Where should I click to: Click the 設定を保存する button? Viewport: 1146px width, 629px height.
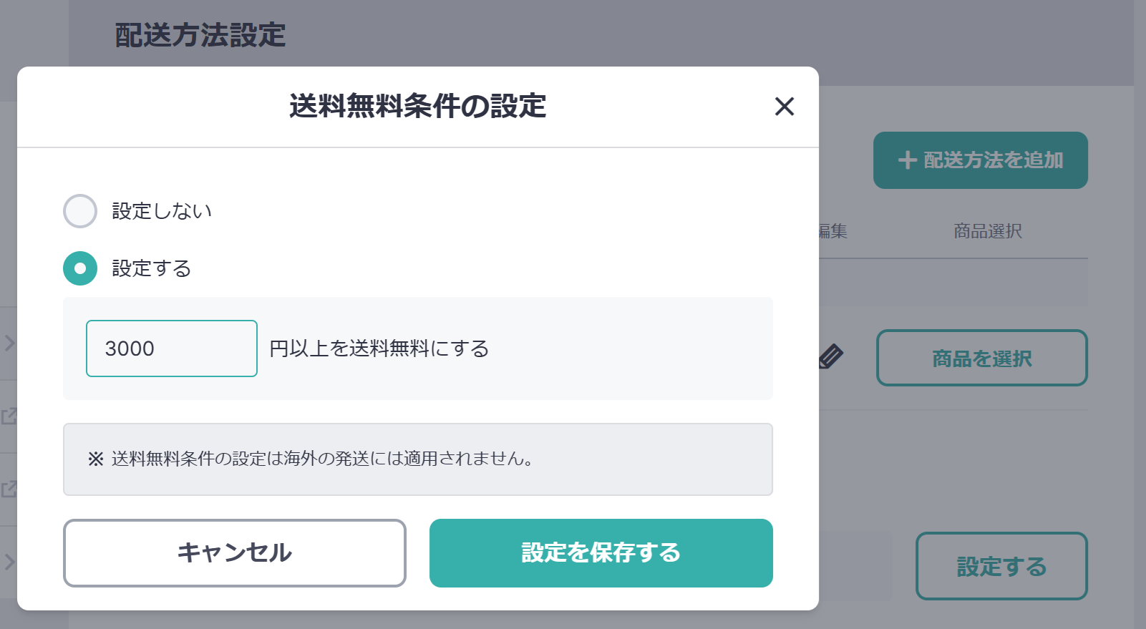tap(601, 553)
